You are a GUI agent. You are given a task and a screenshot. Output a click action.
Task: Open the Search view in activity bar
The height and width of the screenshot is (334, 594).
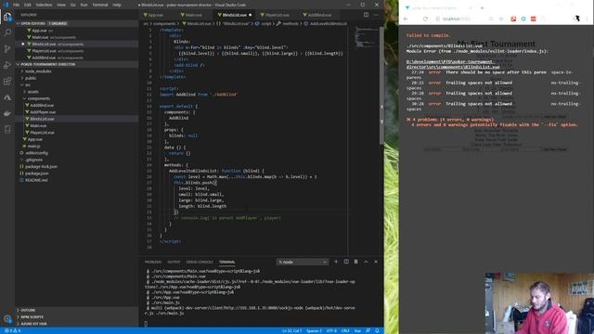[x=7, y=32]
